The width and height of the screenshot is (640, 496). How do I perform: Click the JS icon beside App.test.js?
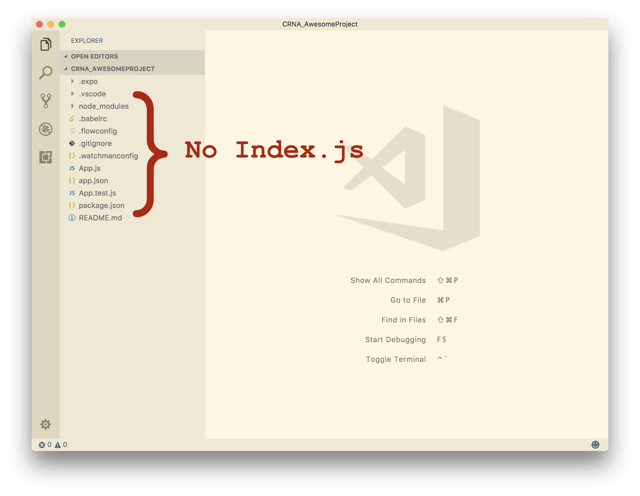click(x=72, y=193)
